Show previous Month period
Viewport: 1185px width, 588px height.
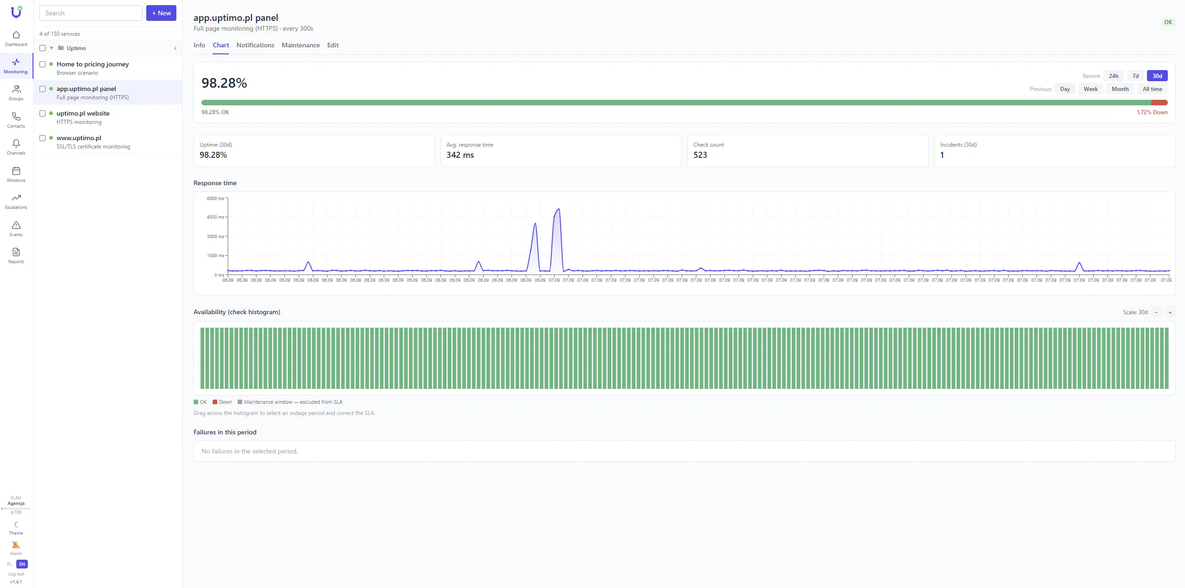point(1120,89)
